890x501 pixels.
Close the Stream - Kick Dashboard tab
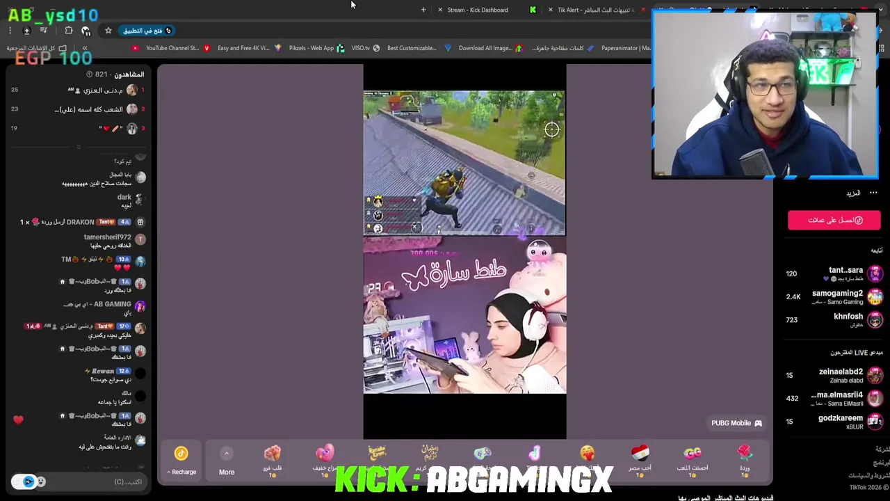coord(439,10)
